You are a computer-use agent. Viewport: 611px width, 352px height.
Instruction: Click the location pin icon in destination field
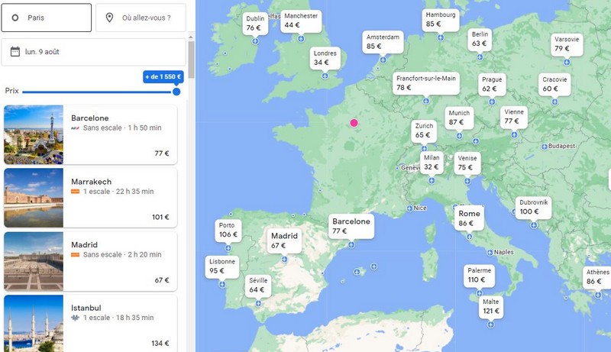point(109,18)
